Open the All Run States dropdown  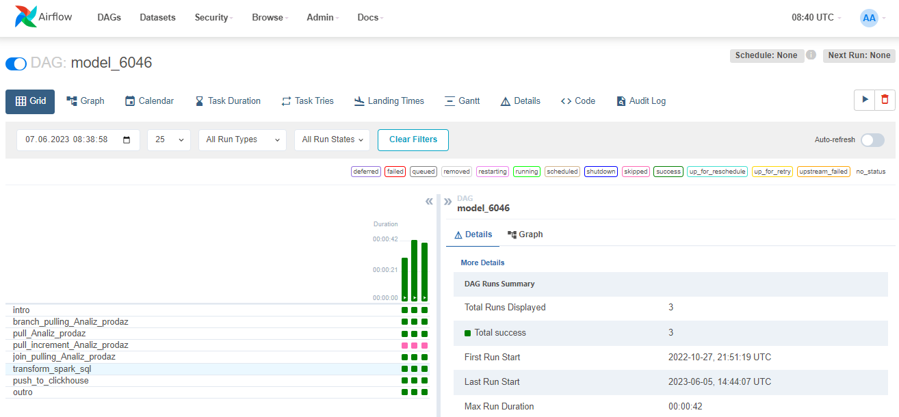coord(332,139)
